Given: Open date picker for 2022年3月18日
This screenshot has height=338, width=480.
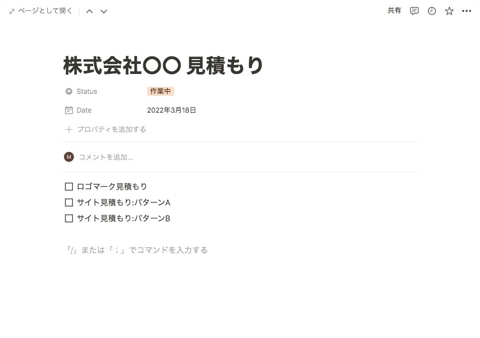Looking at the screenshot, I should [x=172, y=110].
